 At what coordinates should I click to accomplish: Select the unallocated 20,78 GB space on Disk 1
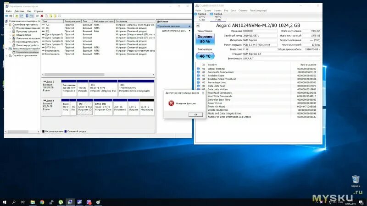[147, 108]
